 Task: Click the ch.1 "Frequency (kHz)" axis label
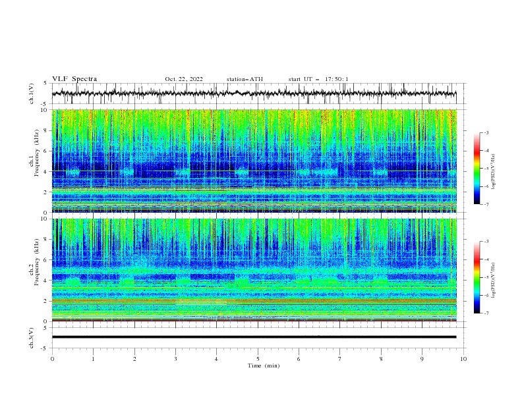(37, 153)
